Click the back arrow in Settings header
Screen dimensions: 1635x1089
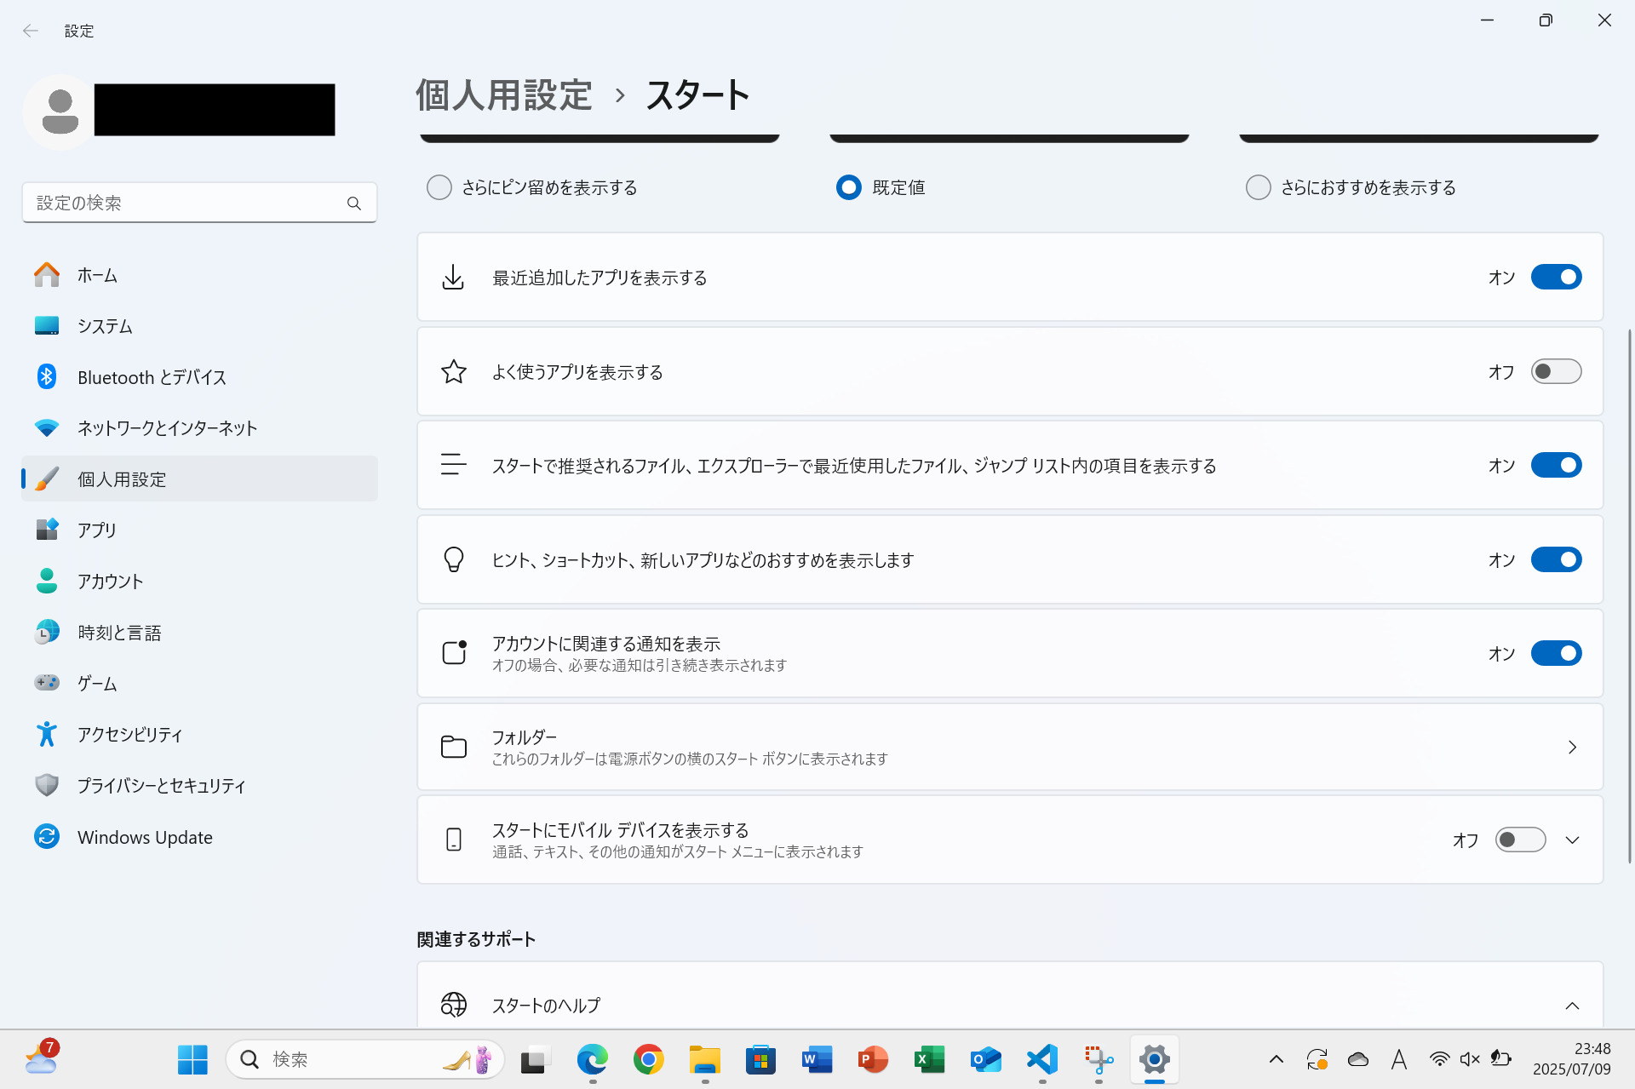tap(31, 31)
